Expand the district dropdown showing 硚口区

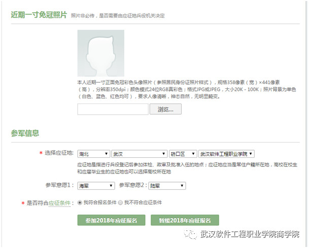click(183, 154)
